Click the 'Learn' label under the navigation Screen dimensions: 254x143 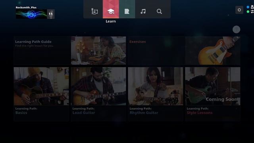pyautogui.click(x=111, y=21)
